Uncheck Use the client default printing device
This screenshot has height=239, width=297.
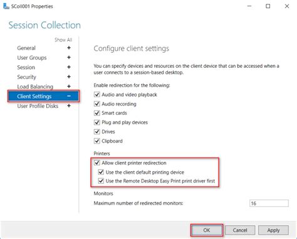(101, 172)
